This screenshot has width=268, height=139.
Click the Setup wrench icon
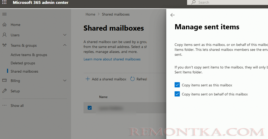(4, 91)
